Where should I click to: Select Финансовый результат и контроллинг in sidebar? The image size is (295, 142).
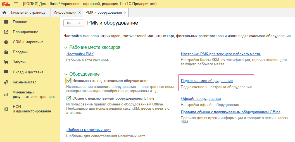34,95
